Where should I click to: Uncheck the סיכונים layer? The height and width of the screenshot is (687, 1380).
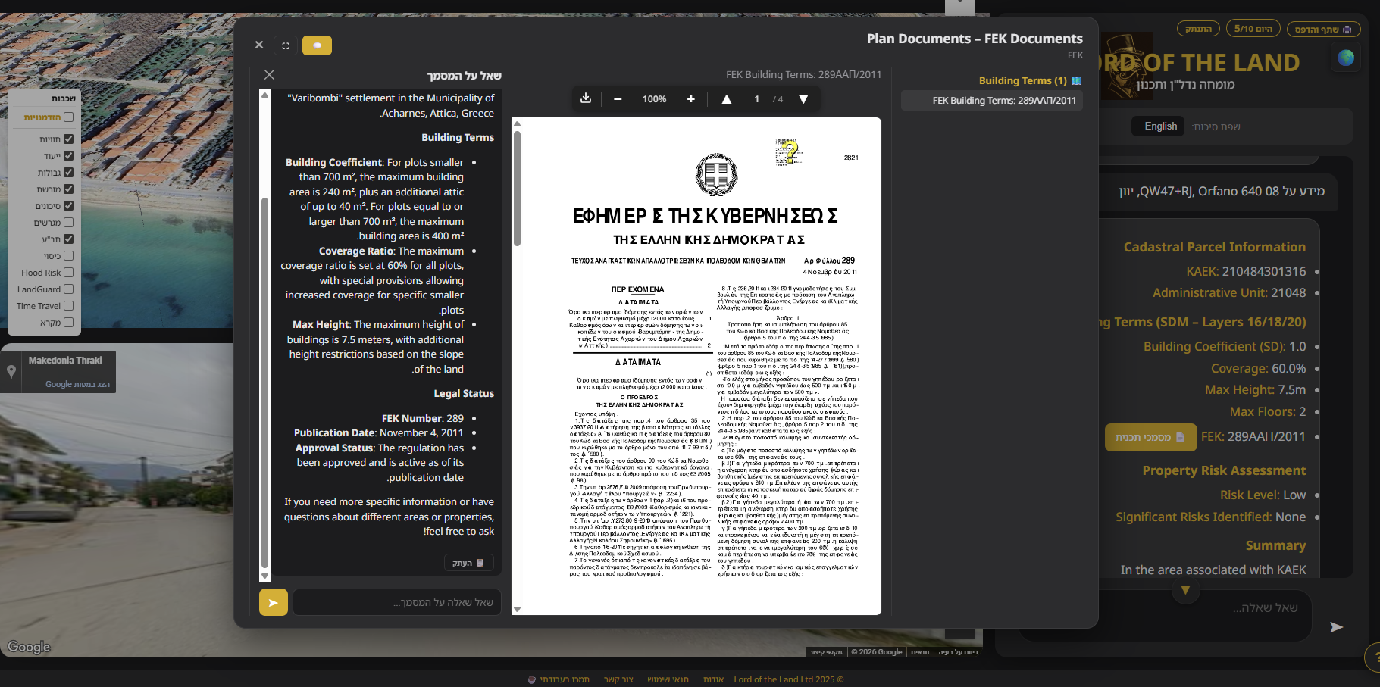(67, 205)
